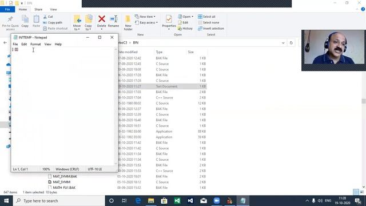The width and height of the screenshot is (366, 206).
Task: Click Edit in the Open group
Action: pyautogui.click(x=183, y=22)
